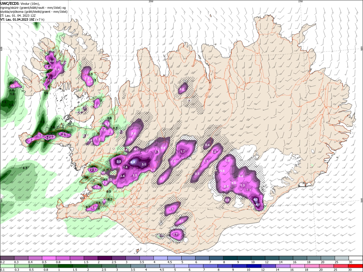The width and height of the screenshot is (363, 272).
Task: Select the 2.4 value in the Westfjords
Action: 49,67
